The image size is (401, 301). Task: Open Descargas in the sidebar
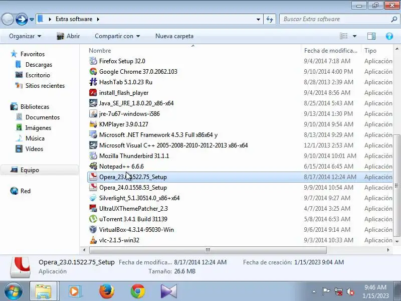pos(39,65)
